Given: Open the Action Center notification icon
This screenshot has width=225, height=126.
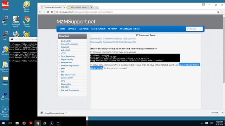Looking at the screenshot, I should (206, 123).
